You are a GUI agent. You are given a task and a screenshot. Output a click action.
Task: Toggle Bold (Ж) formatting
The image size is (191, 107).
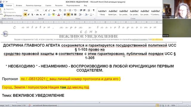pos(25,15)
